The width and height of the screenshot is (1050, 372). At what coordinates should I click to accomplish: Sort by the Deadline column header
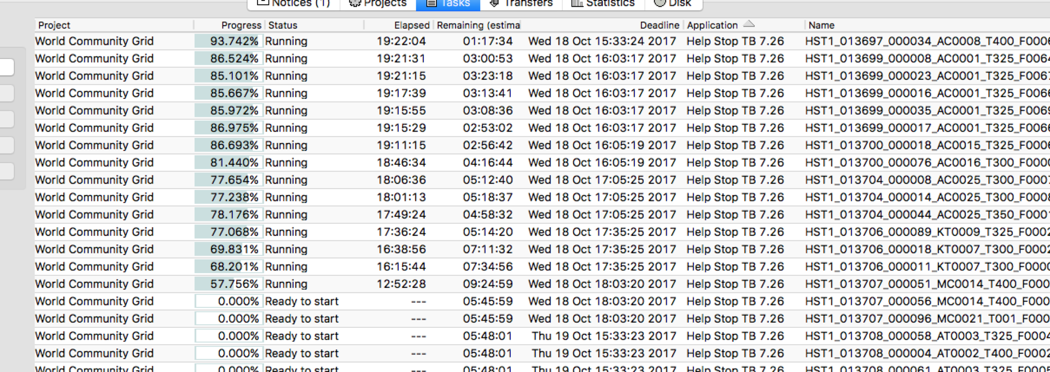tap(659, 25)
